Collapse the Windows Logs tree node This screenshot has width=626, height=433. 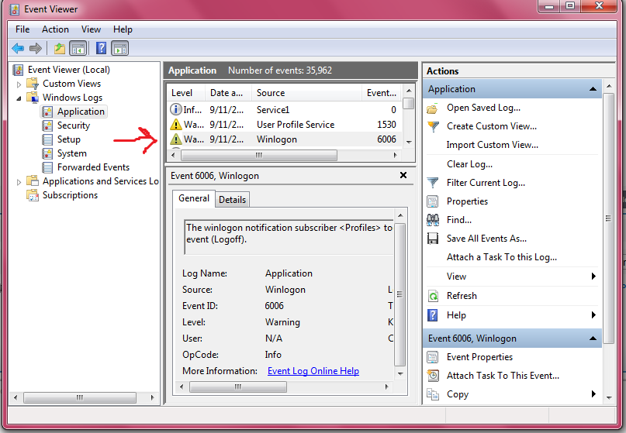pyautogui.click(x=19, y=98)
